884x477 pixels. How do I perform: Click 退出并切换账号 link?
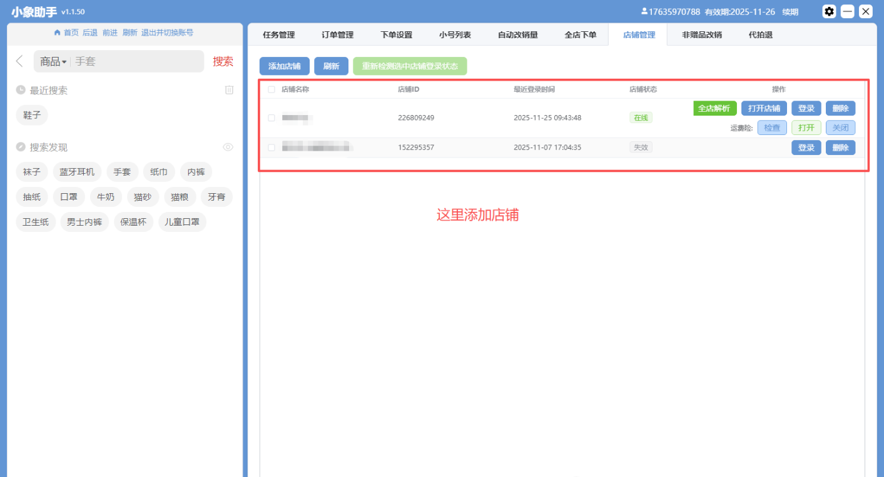pos(167,33)
